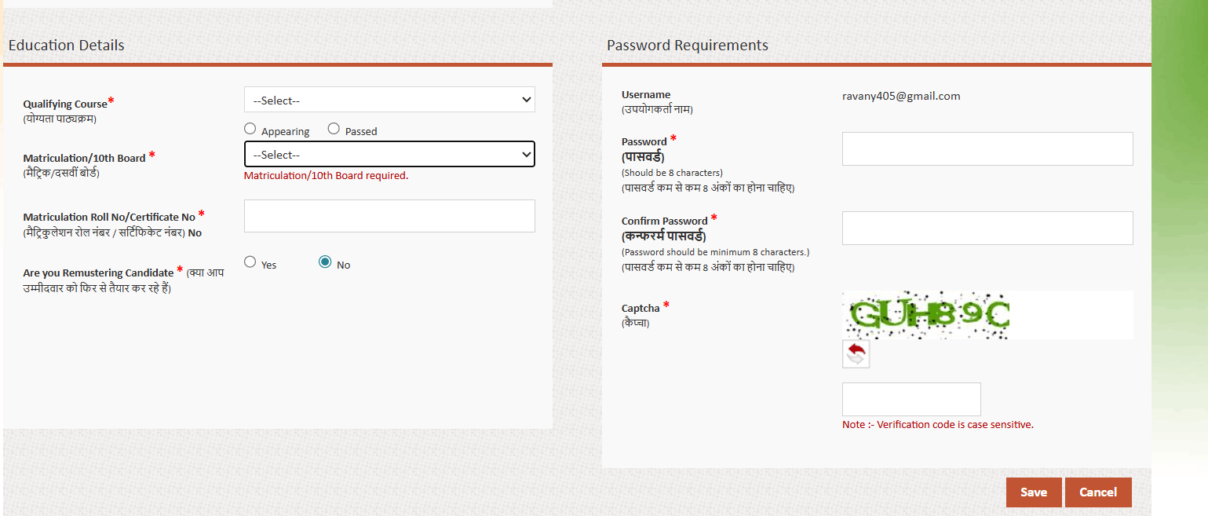Viewport: 1208px width, 516px height.
Task: Click the Education Details section heading
Action: coord(67,46)
